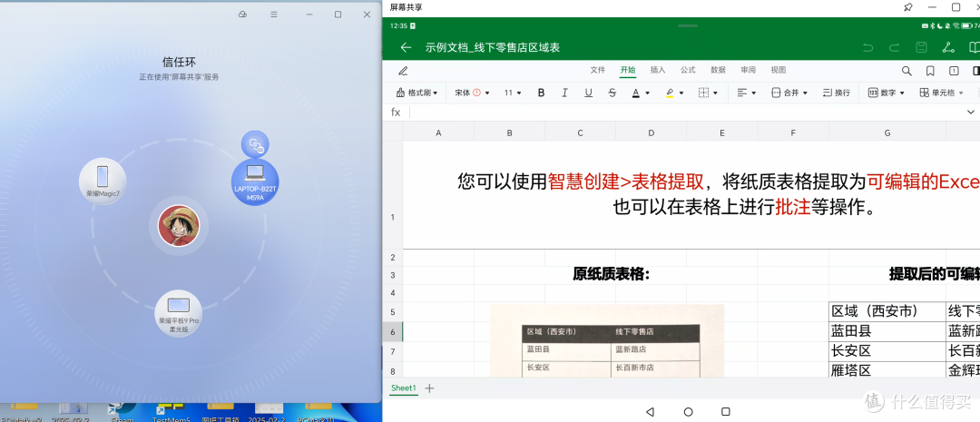Viewport: 980px width, 422px height.
Task: Switch to the 插入 tab
Action: click(658, 70)
